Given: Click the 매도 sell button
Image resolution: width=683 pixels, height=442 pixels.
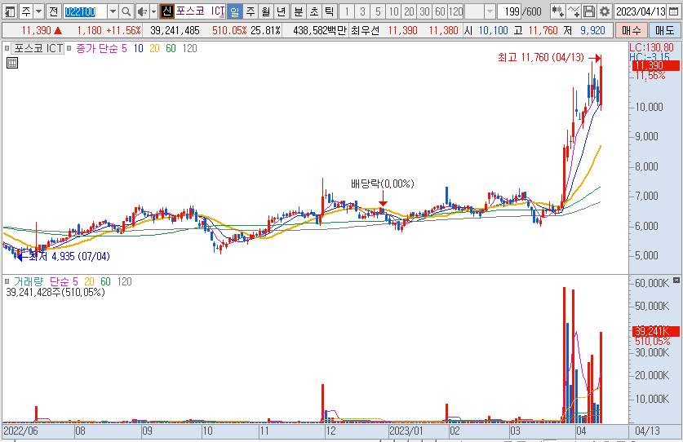Looking at the screenshot, I should coord(665,30).
